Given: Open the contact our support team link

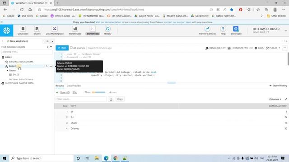Looking at the screenshot, I should click(x=177, y=22).
